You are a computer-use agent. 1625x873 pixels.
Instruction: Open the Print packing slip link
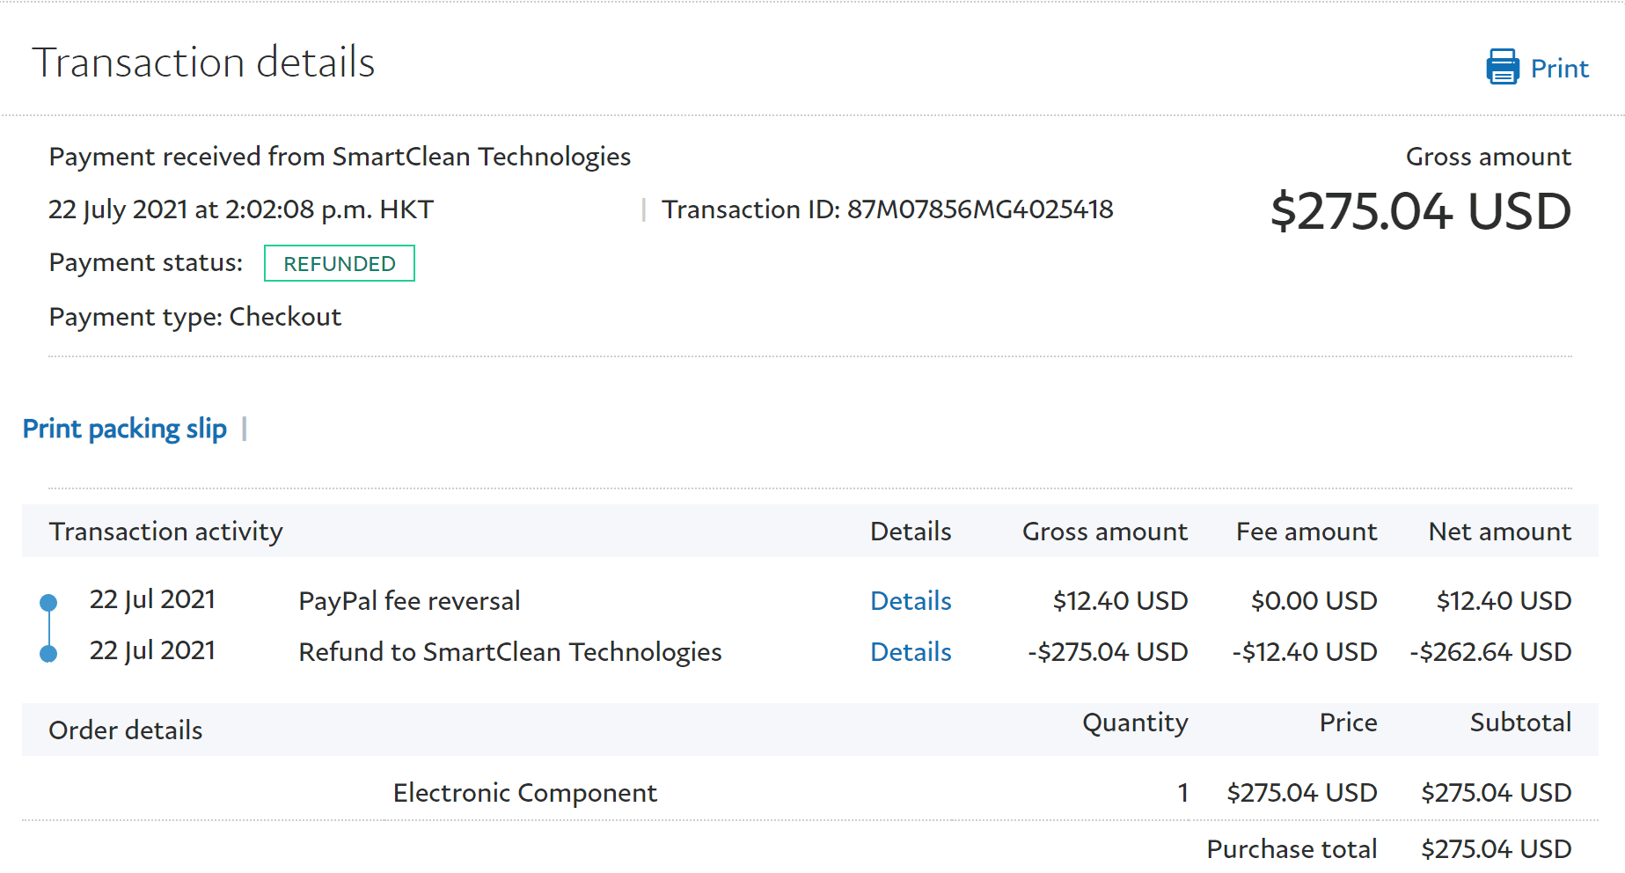[124, 429]
